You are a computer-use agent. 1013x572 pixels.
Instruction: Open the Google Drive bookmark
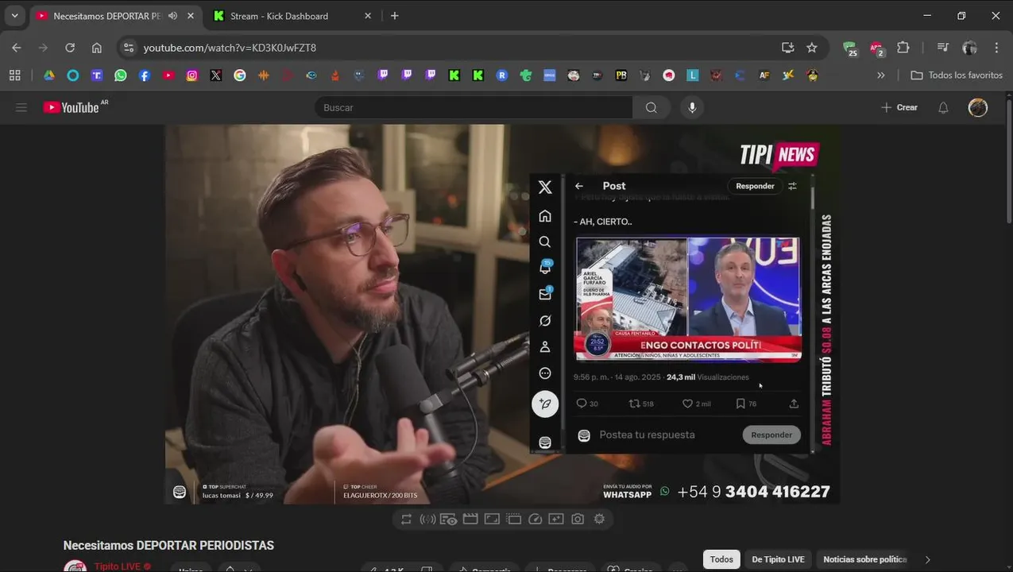click(x=49, y=75)
